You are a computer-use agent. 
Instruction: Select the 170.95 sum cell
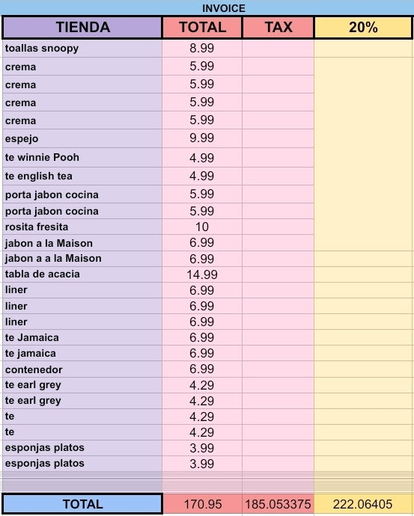pos(202,504)
